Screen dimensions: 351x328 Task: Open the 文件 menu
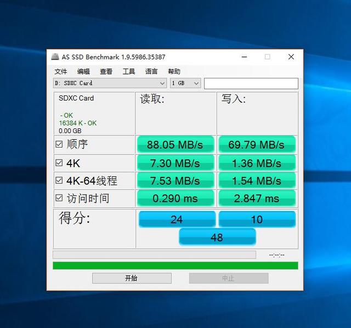61,71
